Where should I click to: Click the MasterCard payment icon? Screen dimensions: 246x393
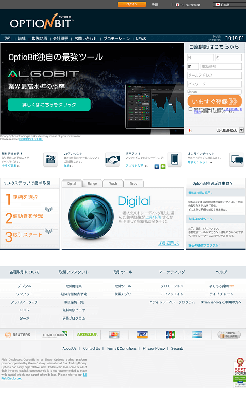coord(114,334)
